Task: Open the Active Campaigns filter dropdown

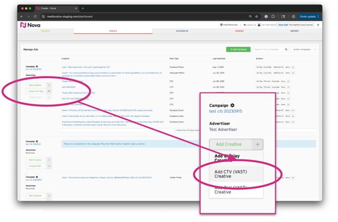Action: click(304, 49)
